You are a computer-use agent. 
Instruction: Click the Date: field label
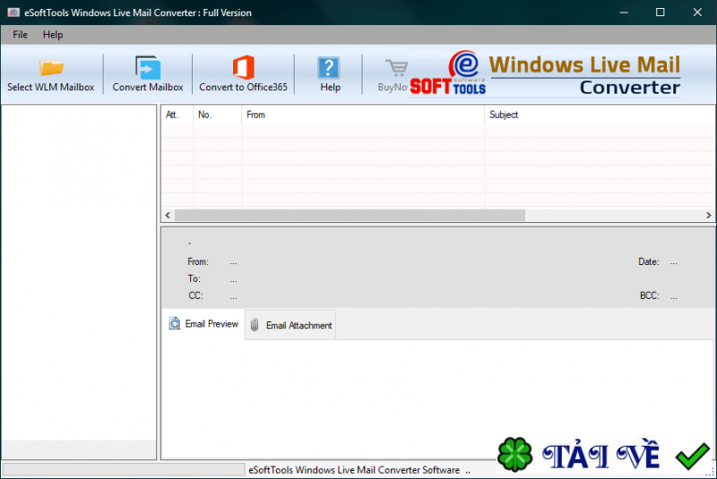[649, 261]
